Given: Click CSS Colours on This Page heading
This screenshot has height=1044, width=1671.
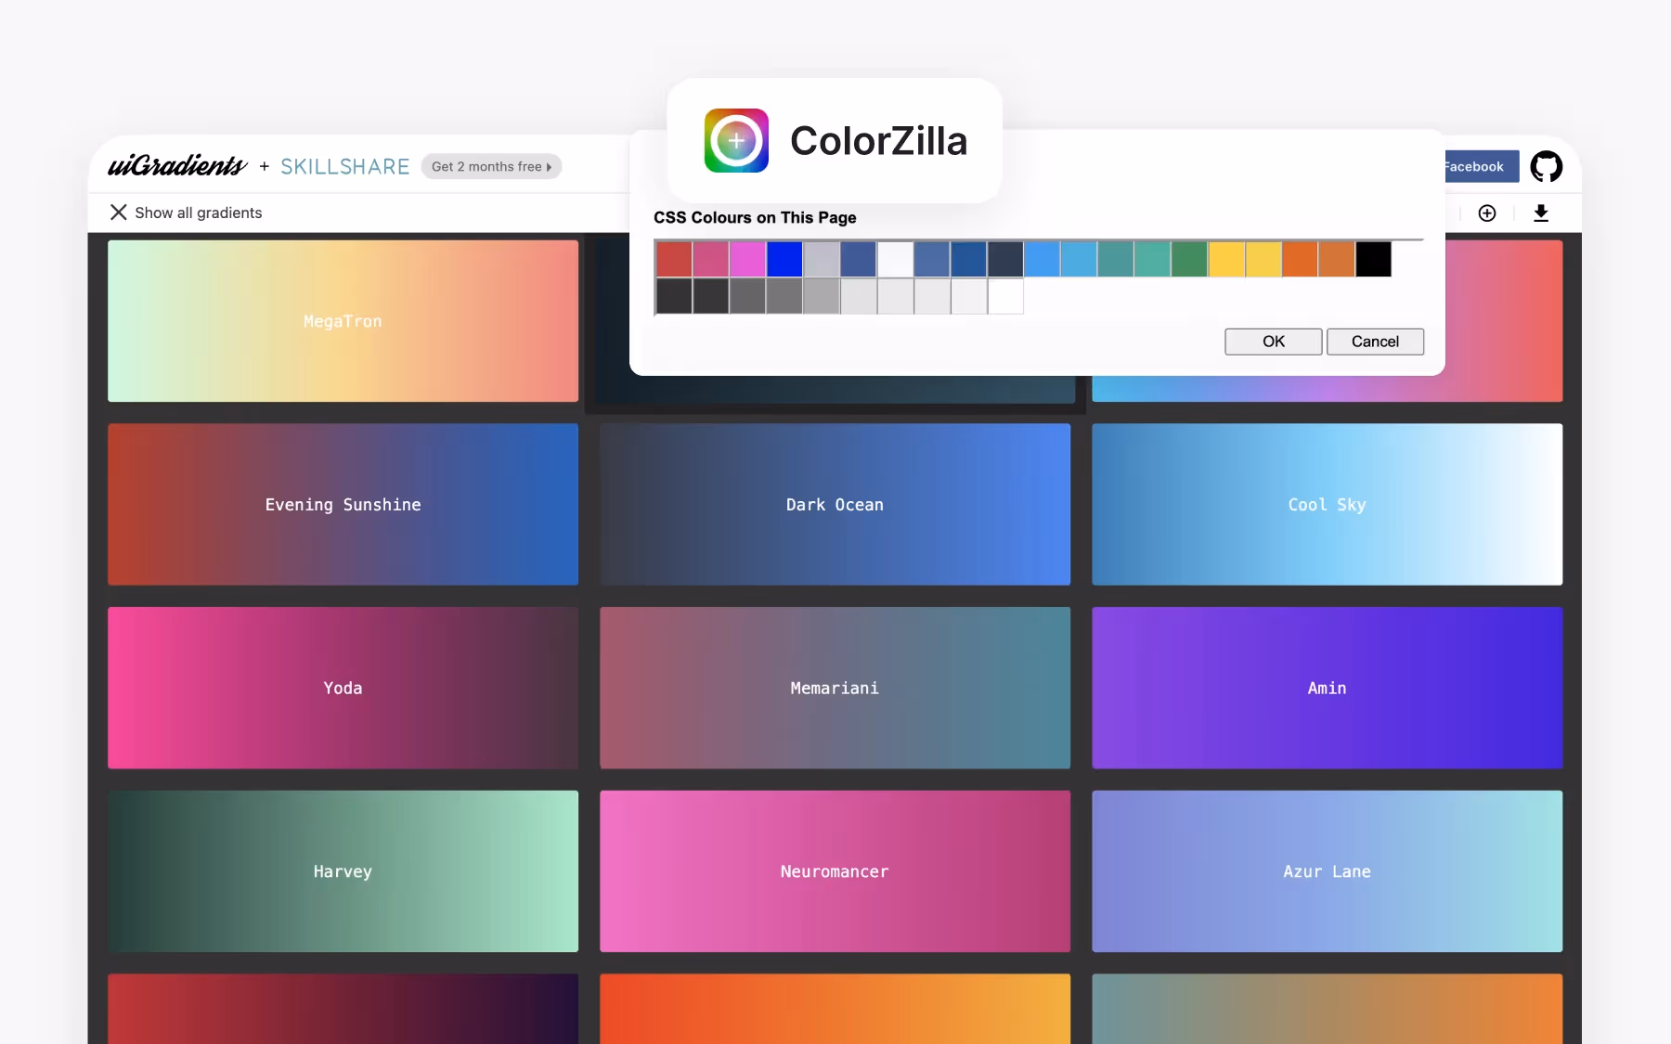Looking at the screenshot, I should pos(755,217).
